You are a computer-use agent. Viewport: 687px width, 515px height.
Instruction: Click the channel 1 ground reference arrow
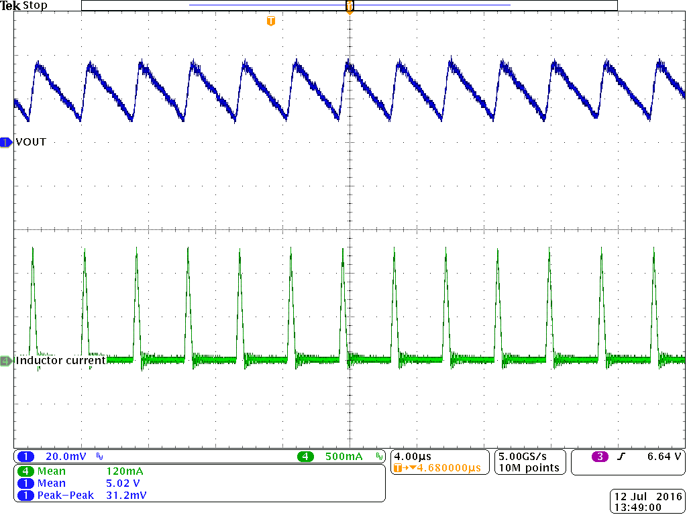(5, 141)
